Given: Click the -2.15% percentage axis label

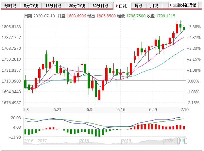Looking at the screenshot, I should [193, 103].
